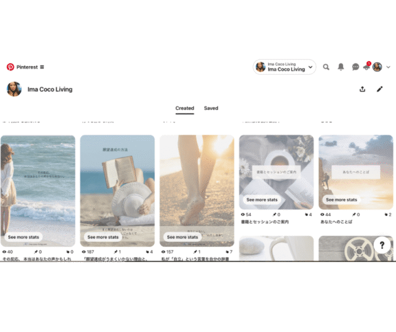Image resolution: width=396 pixels, height=332 pixels.
Task: Switch to the Saved tab
Action: 211,109
